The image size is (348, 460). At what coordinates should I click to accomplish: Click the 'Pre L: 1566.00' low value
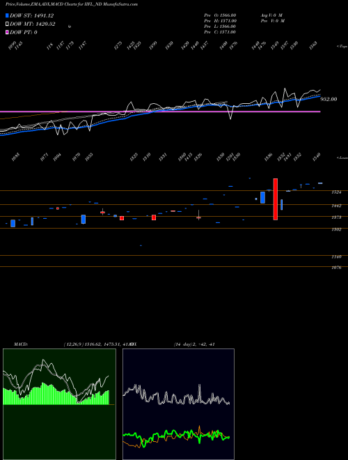(x=220, y=26)
